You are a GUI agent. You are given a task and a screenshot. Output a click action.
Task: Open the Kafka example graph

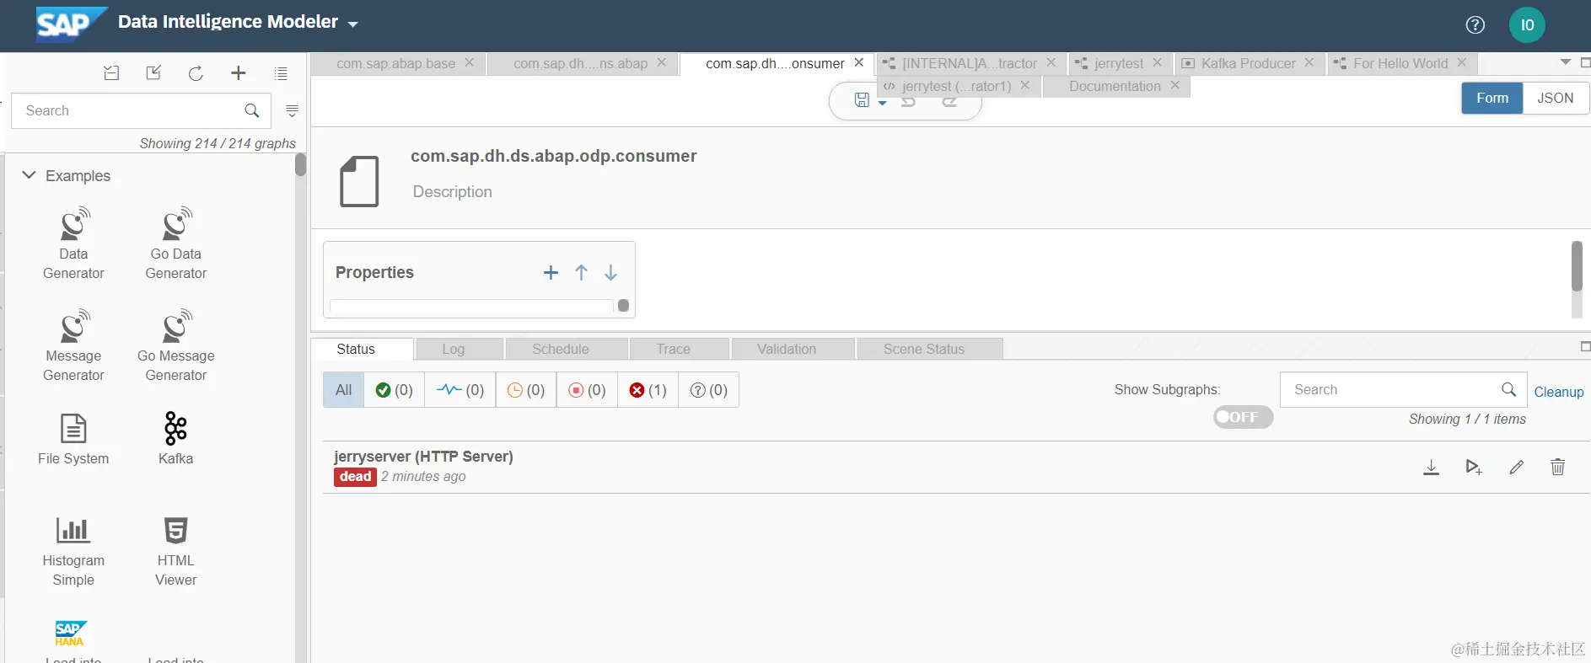(175, 439)
